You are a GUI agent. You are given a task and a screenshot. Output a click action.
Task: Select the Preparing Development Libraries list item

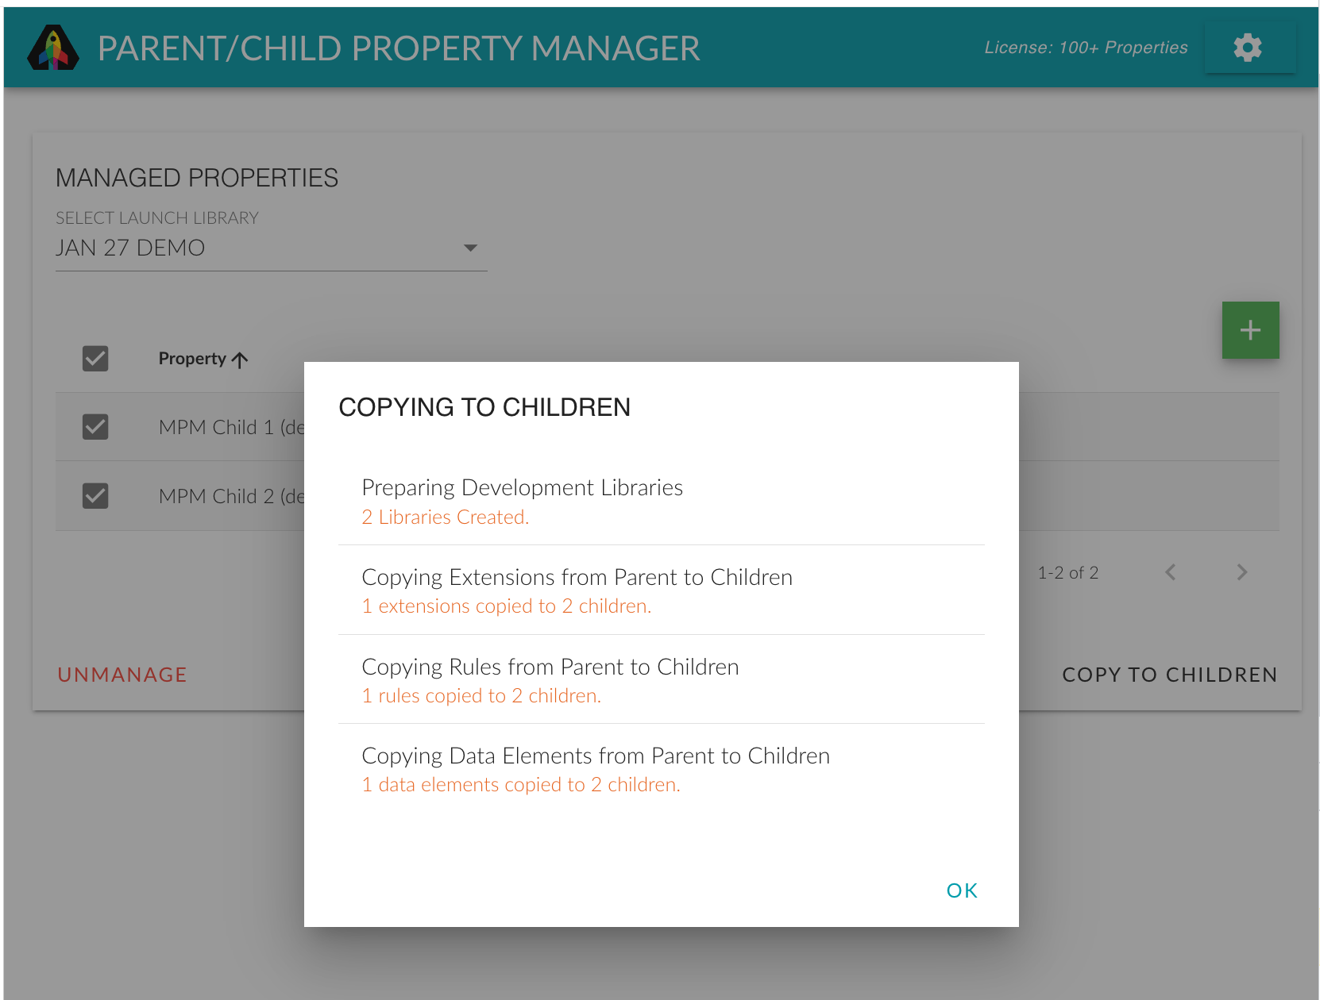click(x=661, y=501)
